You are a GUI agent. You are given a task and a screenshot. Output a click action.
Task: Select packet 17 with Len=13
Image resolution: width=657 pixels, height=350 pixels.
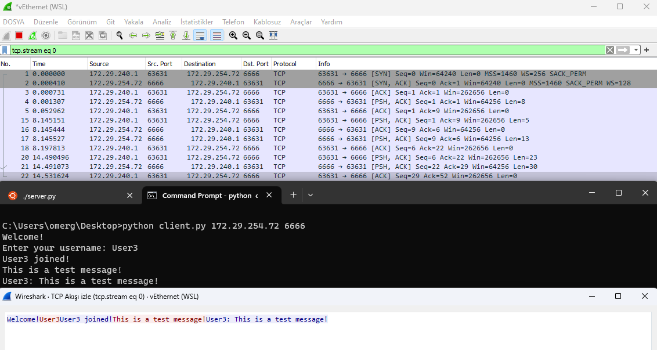(x=328, y=139)
